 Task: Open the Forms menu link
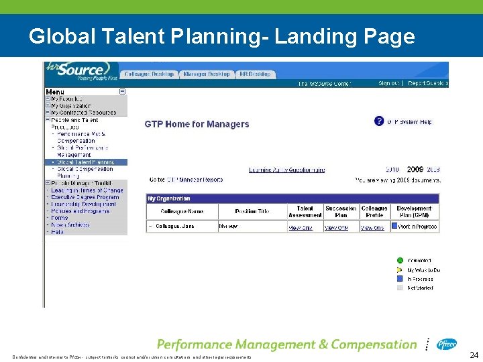pyautogui.click(x=60, y=218)
